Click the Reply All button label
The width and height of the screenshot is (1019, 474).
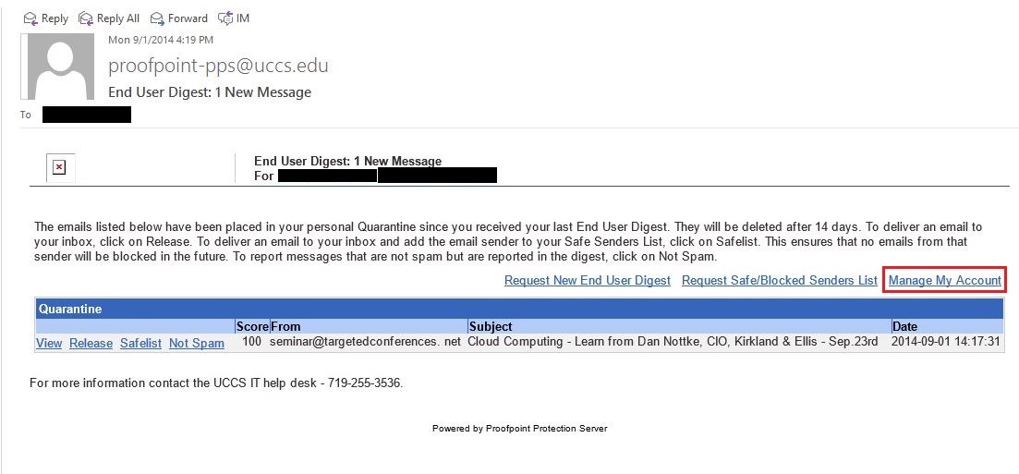(118, 18)
